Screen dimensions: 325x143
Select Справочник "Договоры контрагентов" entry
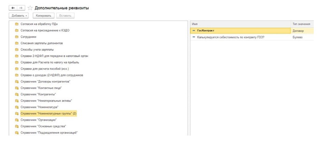(x=46, y=82)
